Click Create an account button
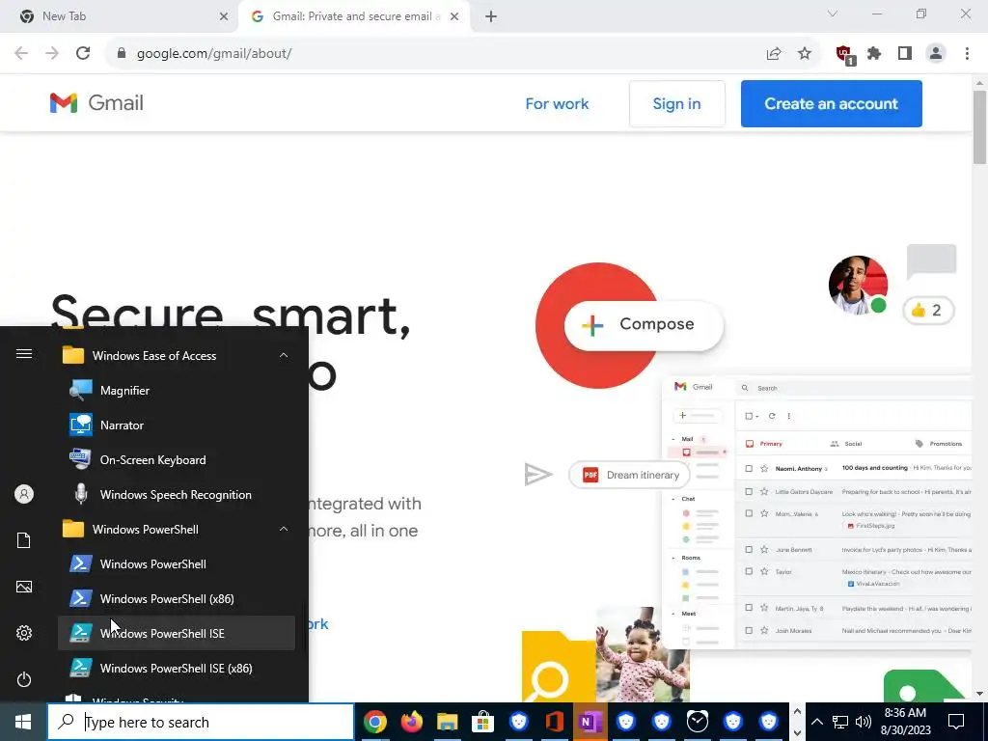Image resolution: width=988 pixels, height=741 pixels. pyautogui.click(x=831, y=104)
